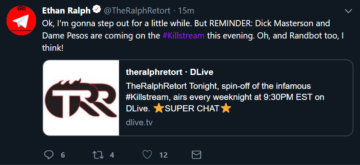This screenshot has height=165, width=360.
Task: Visit the @TheRalphRetort handle
Action: [137, 11]
